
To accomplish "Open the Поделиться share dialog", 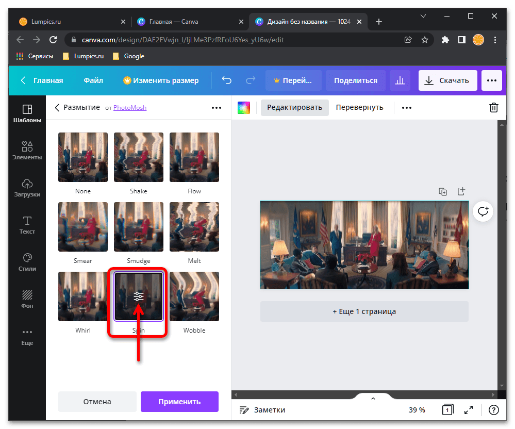I will [x=356, y=80].
